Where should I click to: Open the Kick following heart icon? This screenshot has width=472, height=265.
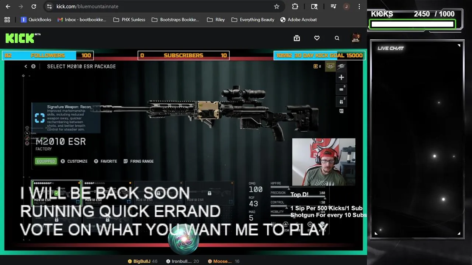[x=317, y=38]
